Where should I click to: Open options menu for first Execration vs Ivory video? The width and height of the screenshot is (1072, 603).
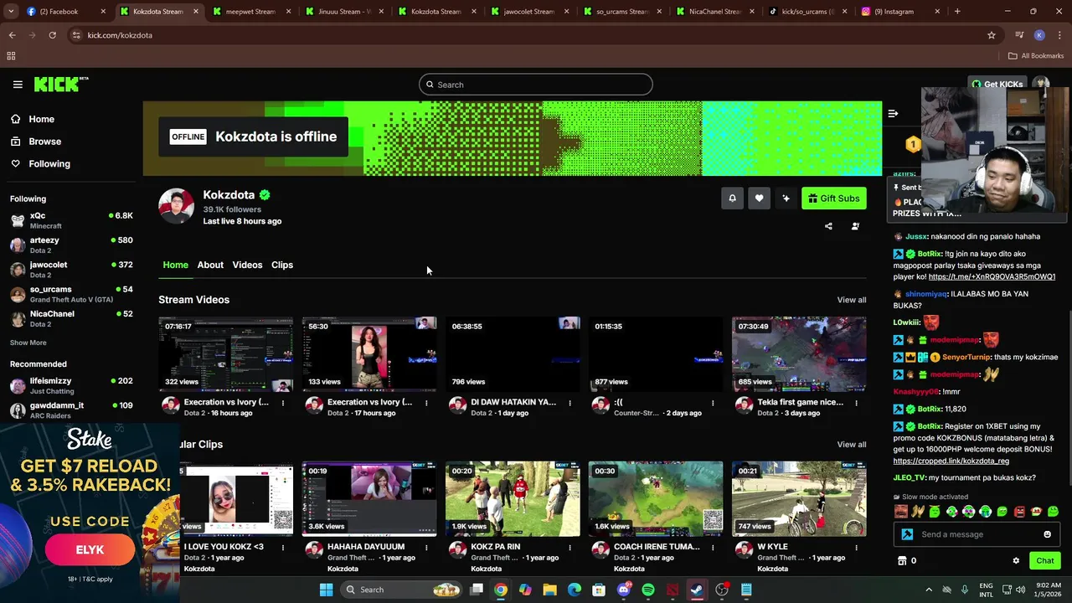[283, 403]
